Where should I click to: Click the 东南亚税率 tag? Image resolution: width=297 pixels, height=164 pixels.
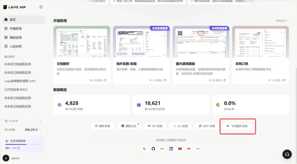tap(138, 54)
